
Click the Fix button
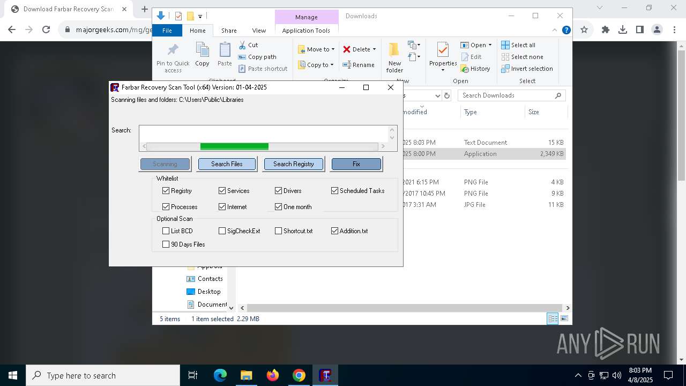click(356, 164)
